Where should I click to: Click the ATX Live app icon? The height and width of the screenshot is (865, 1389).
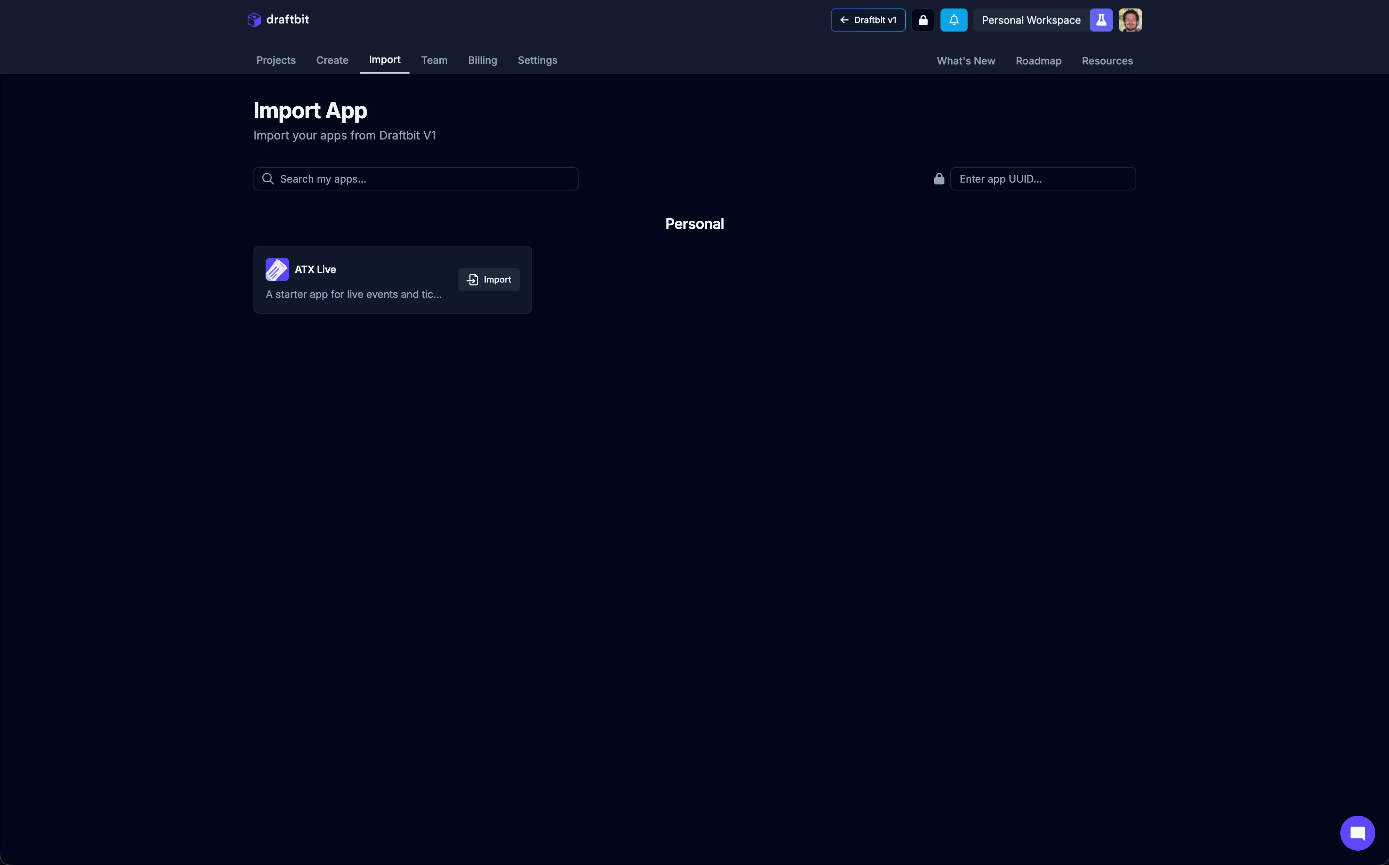point(277,269)
